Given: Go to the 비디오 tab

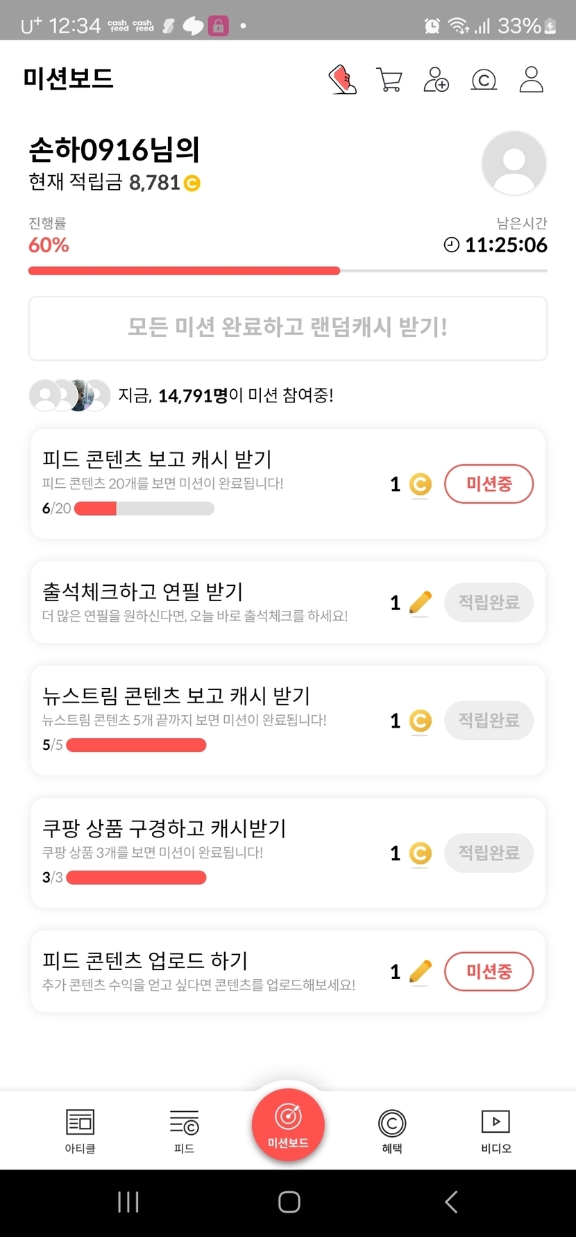Looking at the screenshot, I should [496, 1131].
